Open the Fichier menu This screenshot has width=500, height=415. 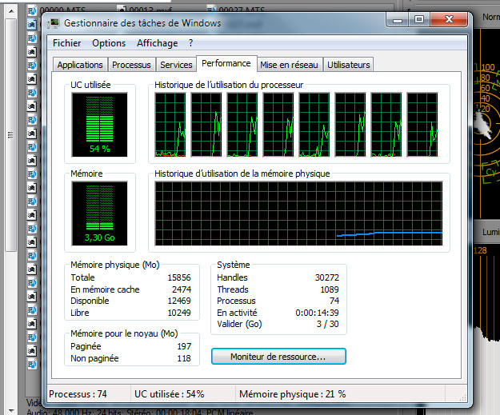67,43
